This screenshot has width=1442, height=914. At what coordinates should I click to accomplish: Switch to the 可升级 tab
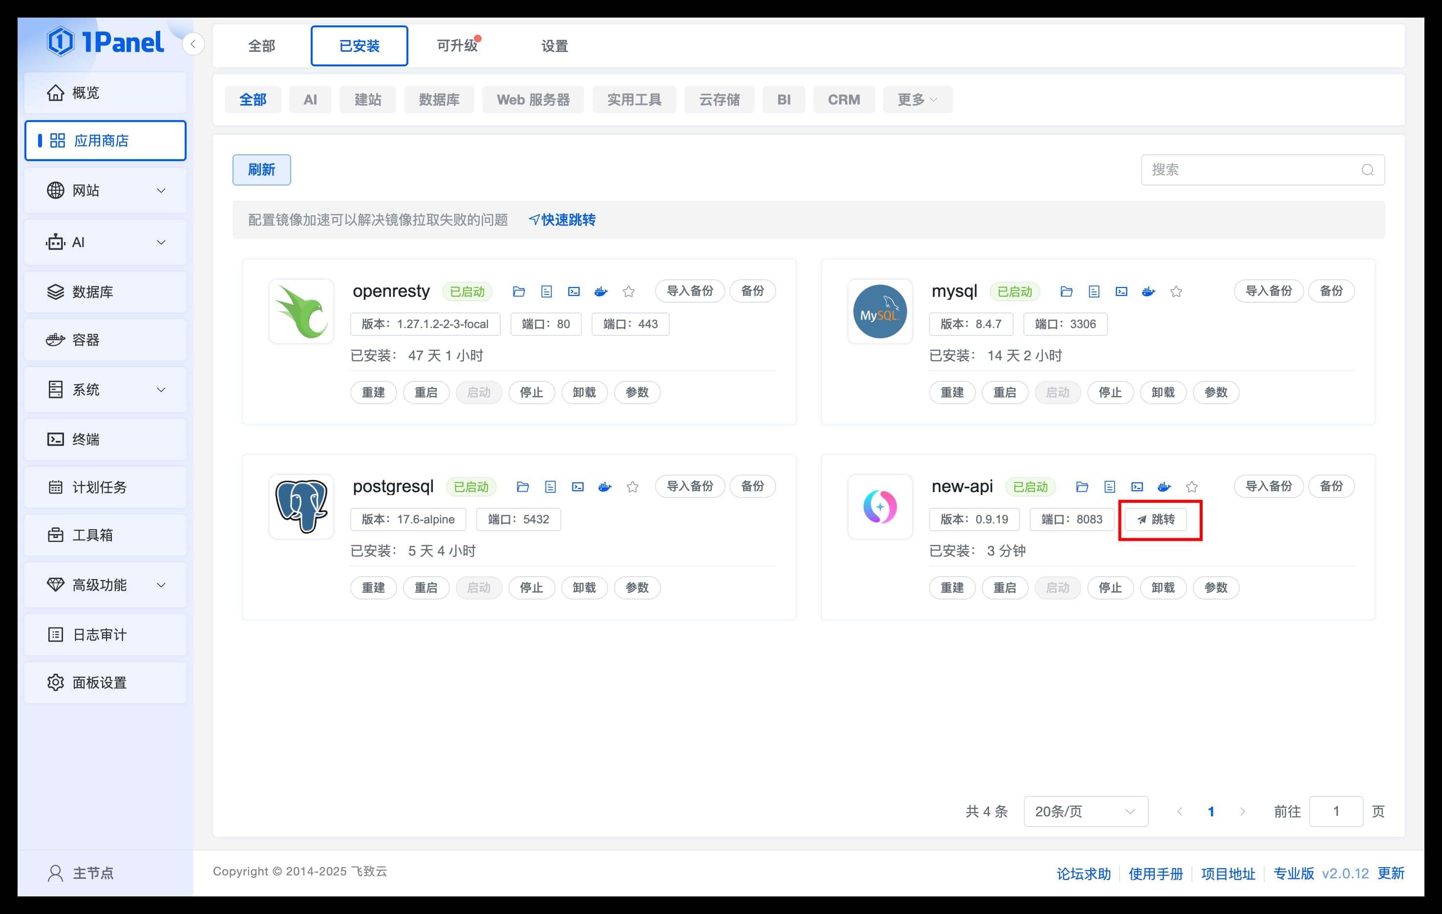(458, 45)
